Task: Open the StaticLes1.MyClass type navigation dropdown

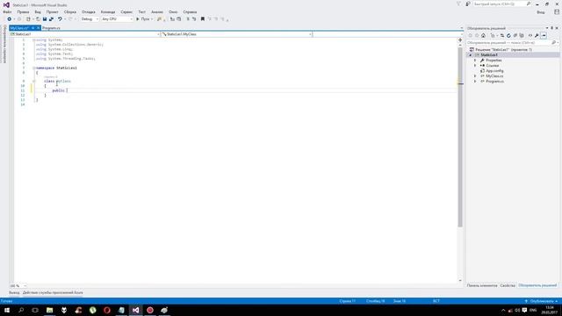Action: point(236,34)
